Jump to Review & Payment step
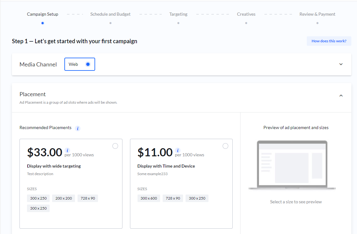Image resolution: width=357 pixels, height=234 pixels. 317,14
